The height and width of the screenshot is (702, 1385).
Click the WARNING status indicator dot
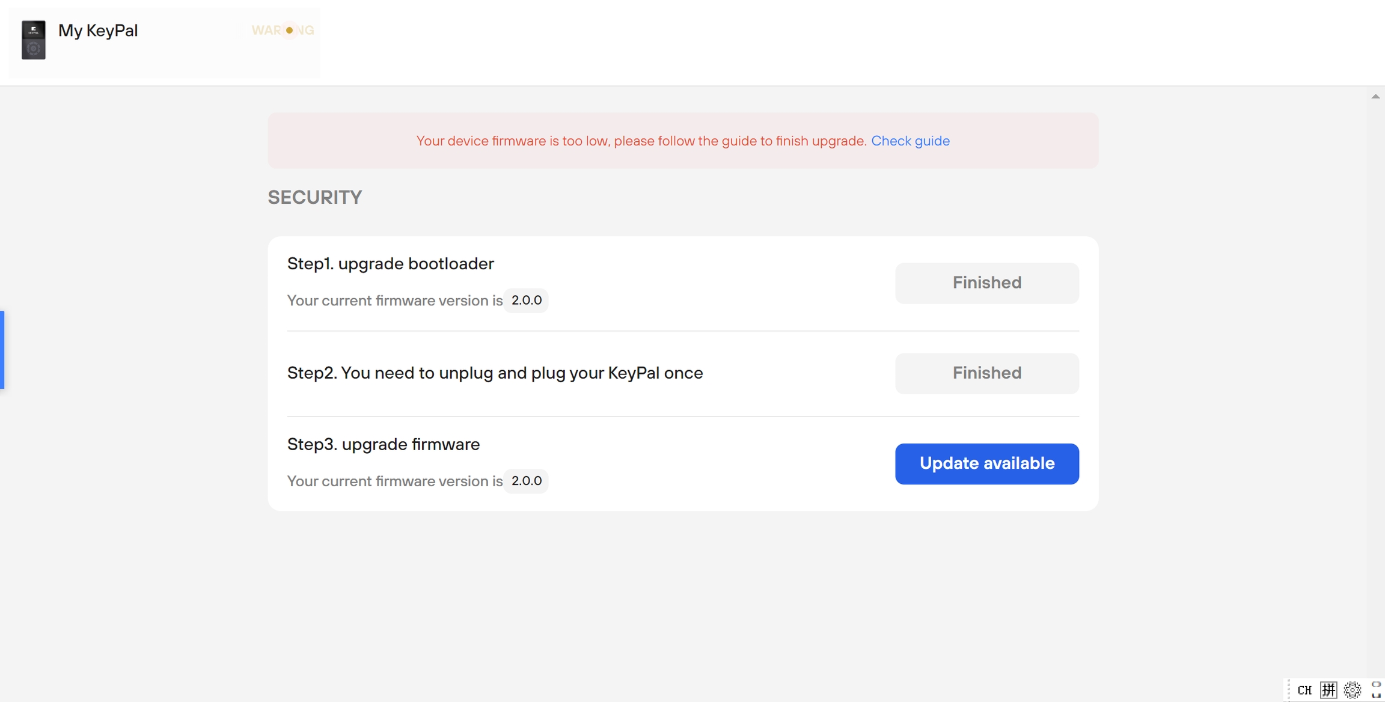(x=289, y=30)
